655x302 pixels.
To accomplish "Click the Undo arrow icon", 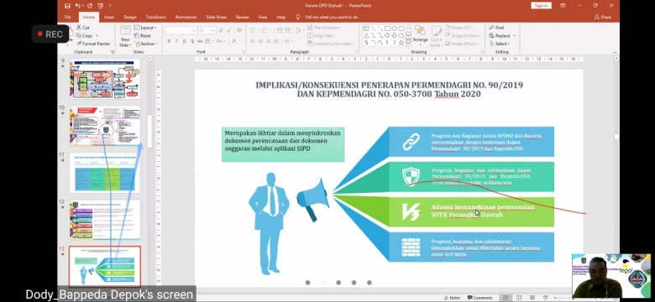I will [78, 6].
